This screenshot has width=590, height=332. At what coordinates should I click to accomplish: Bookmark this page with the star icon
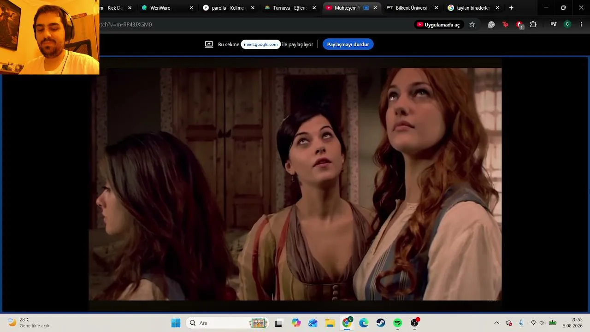(472, 24)
